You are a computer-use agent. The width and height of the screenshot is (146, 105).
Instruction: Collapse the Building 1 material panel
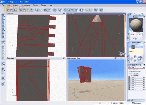coord(144,17)
